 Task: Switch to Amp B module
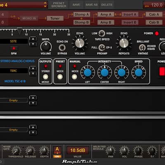tap(106, 22)
